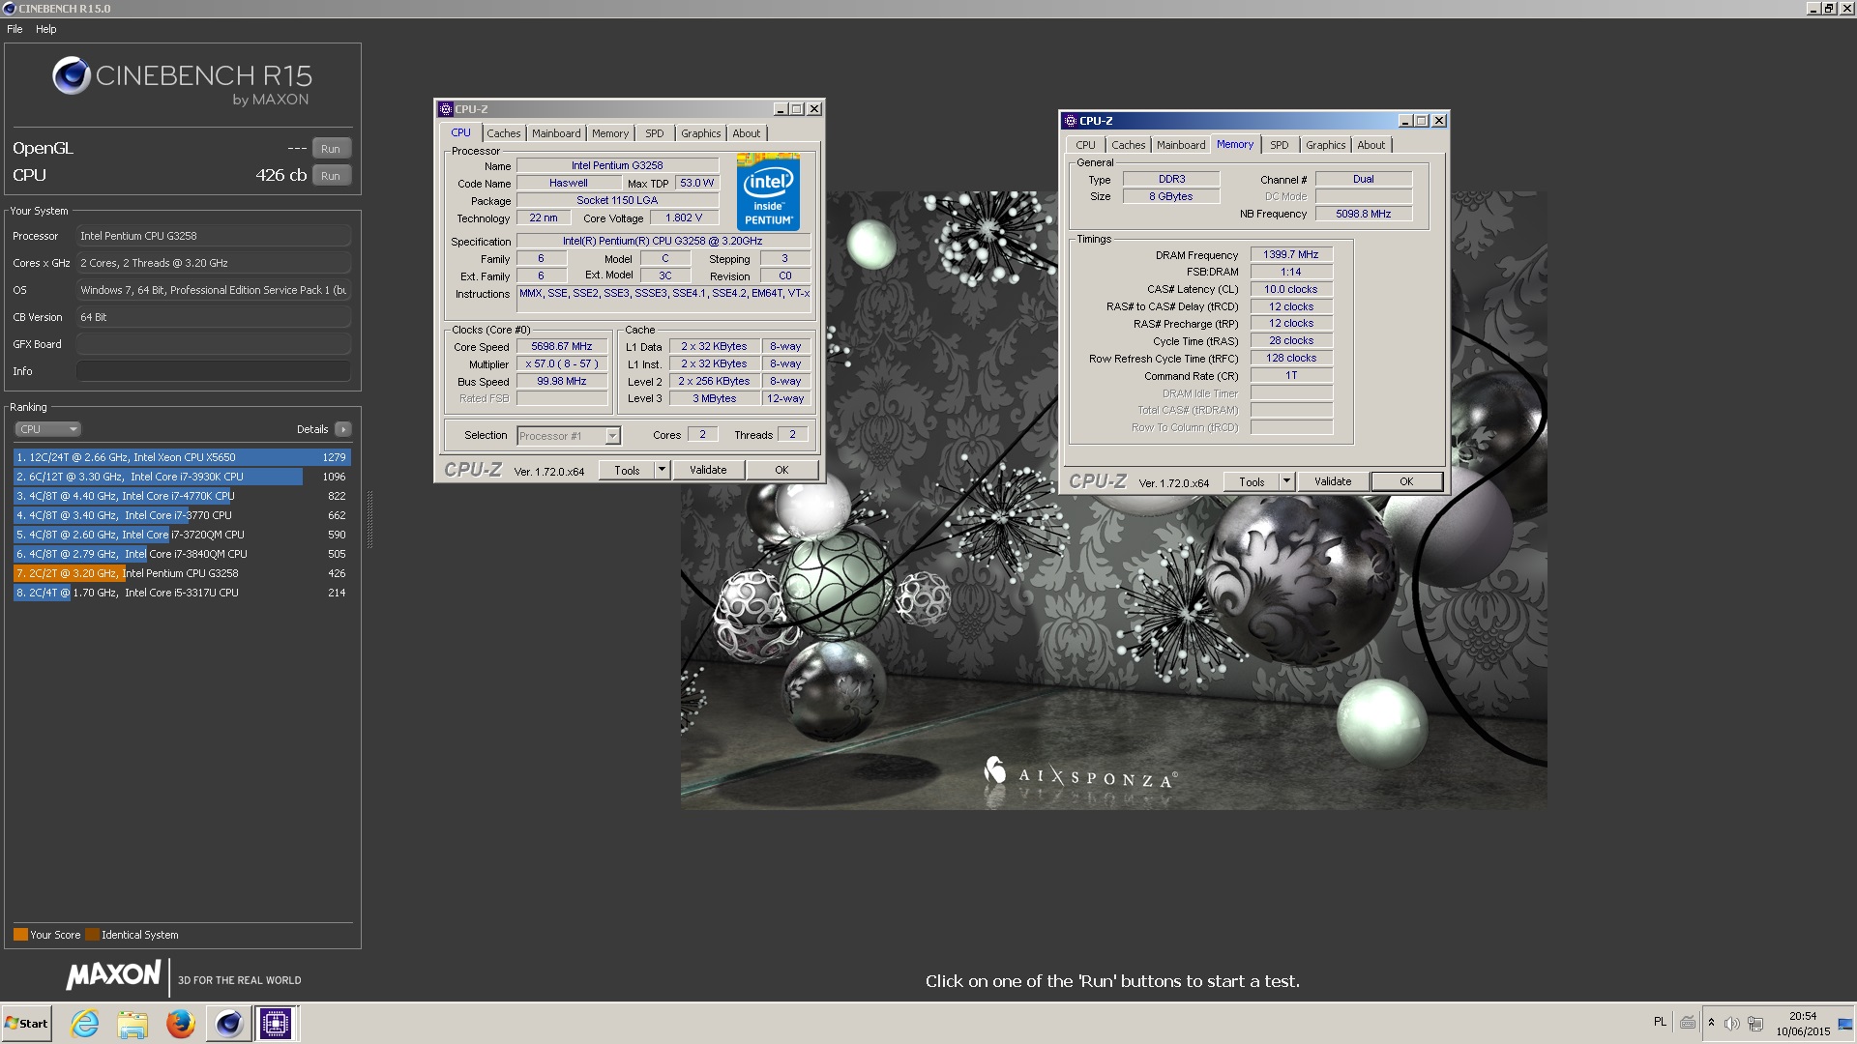Select Core i7-4770K ranking entry
This screenshot has width=1857, height=1044.
[182, 496]
